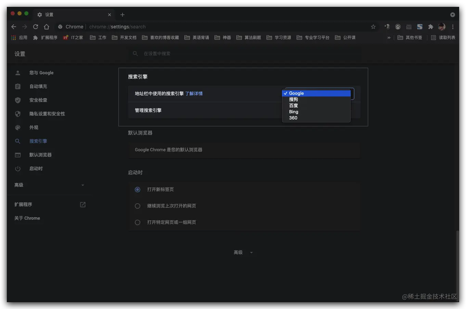Open the blue S extension icon
Image resolution: width=466 pixels, height=309 pixels.
point(420,27)
